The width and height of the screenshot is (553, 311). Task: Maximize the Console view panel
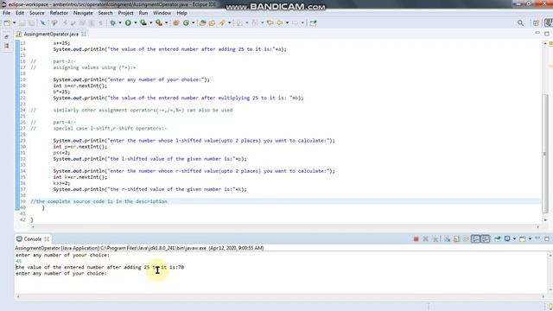pos(547,238)
